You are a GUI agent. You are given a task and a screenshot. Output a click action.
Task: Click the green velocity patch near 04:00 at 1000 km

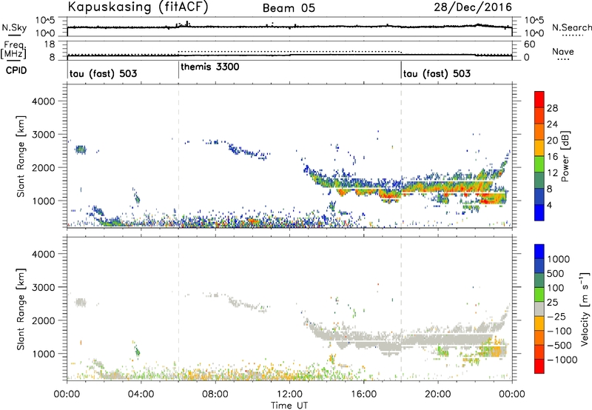(x=138, y=352)
